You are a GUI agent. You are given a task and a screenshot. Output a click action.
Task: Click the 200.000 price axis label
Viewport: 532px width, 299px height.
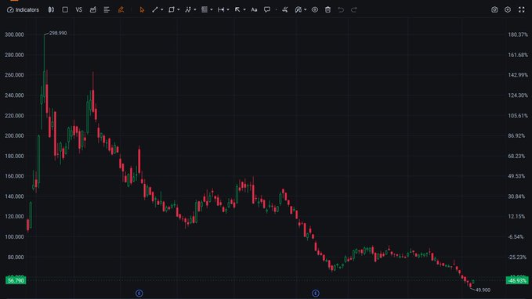[14, 135]
